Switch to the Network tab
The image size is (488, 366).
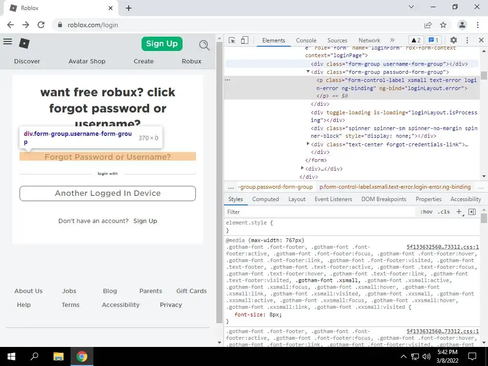(x=369, y=41)
